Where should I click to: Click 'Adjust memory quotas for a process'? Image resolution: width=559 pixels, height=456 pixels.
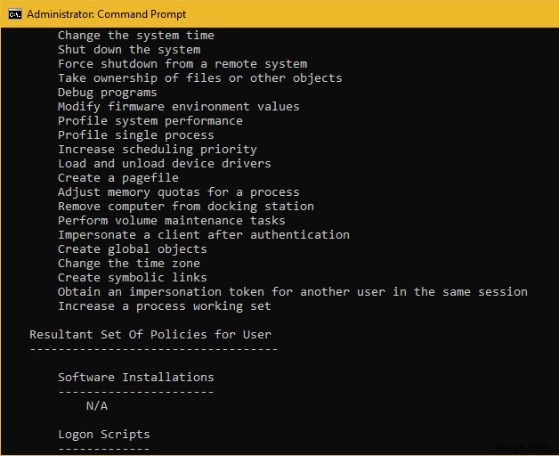(178, 192)
